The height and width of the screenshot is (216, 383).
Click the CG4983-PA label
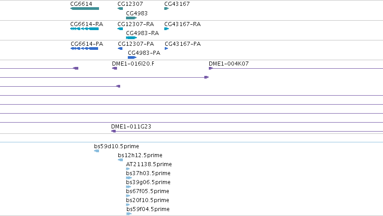click(144, 53)
